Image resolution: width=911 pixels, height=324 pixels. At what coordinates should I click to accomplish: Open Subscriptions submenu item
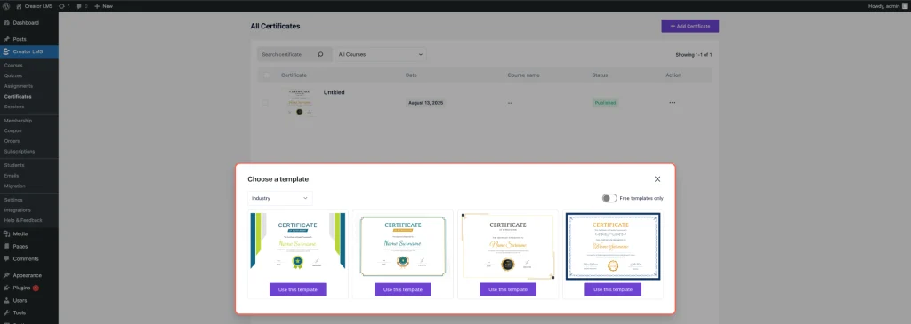point(20,151)
